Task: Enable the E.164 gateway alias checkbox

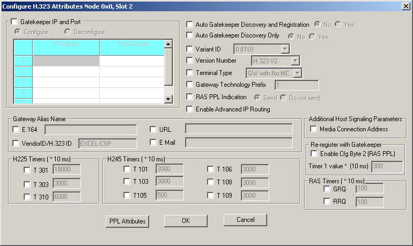Action: click(x=16, y=129)
